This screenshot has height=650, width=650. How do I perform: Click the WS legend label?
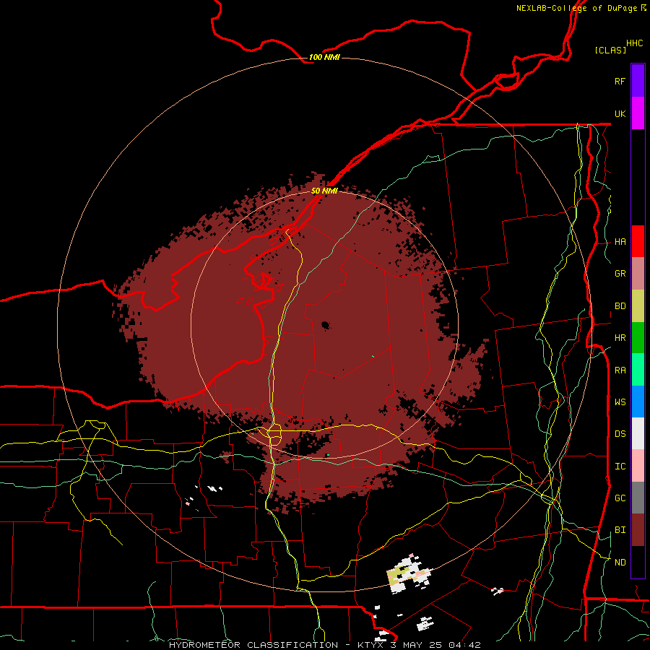[x=620, y=402]
